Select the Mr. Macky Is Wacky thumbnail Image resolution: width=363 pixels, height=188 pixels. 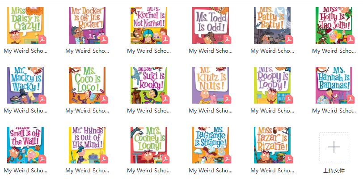(x=25, y=85)
